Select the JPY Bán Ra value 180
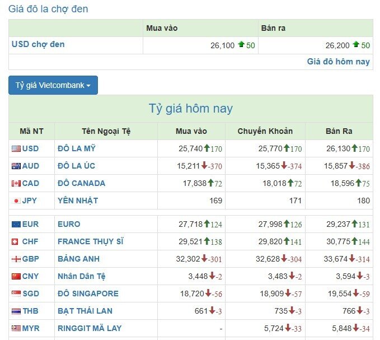 363,201
